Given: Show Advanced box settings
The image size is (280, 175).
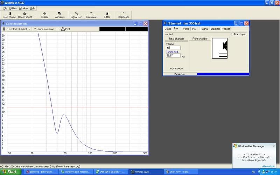Looking at the screenshot, I should click(176, 68).
